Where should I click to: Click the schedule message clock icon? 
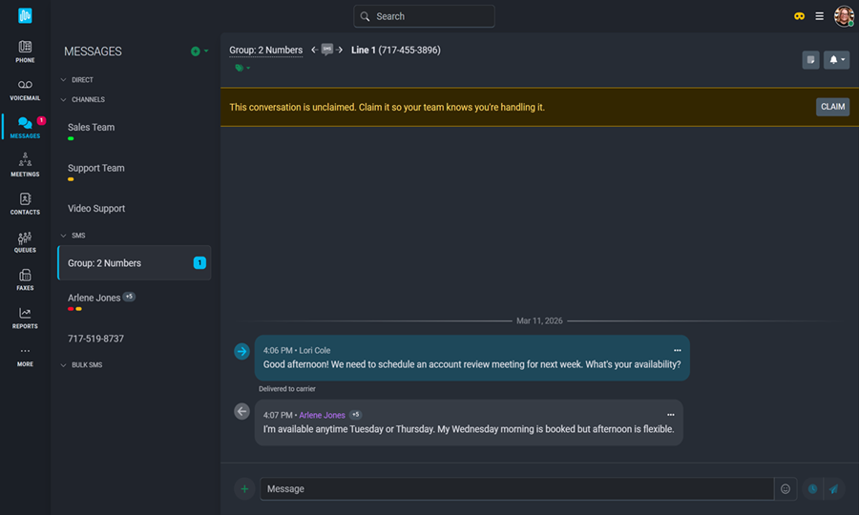(x=812, y=489)
